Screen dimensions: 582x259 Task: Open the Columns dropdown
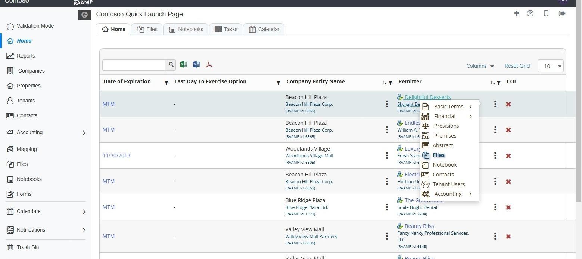tap(480, 66)
